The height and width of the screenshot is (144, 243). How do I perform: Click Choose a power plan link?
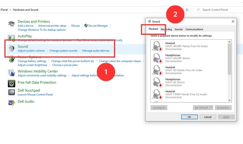(65, 65)
